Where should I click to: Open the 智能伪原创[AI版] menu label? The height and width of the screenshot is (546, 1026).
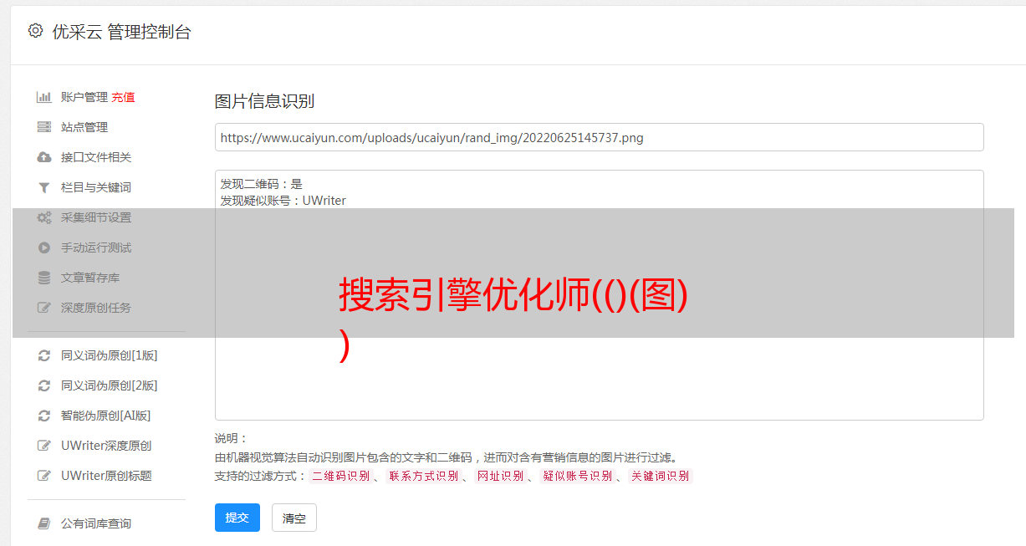(x=106, y=416)
